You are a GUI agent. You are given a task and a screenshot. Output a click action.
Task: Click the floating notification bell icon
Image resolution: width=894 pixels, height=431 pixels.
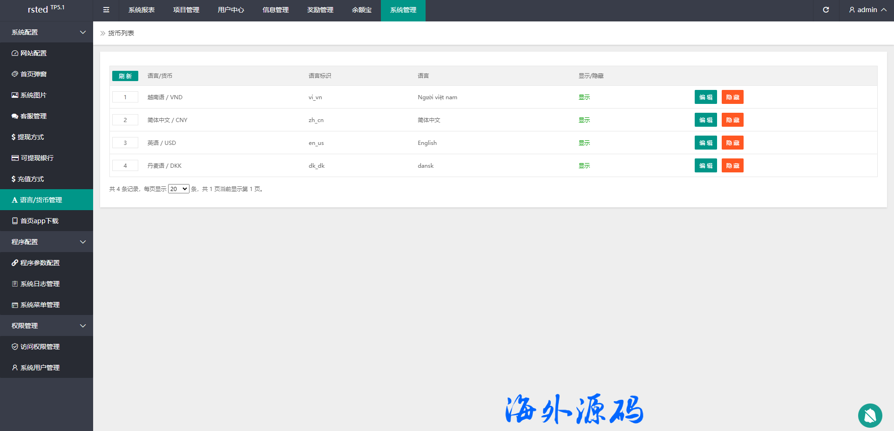click(x=870, y=415)
